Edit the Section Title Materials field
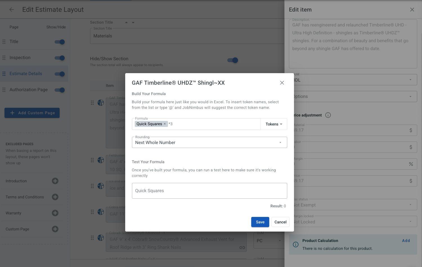This screenshot has height=267, width=422. [x=187, y=36]
